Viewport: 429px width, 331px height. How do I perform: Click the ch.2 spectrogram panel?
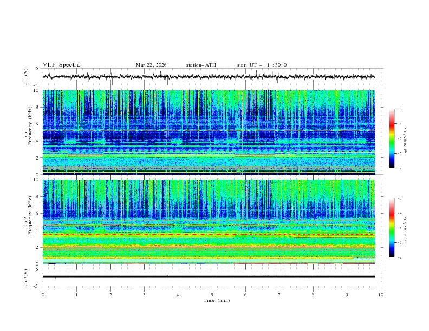click(209, 222)
